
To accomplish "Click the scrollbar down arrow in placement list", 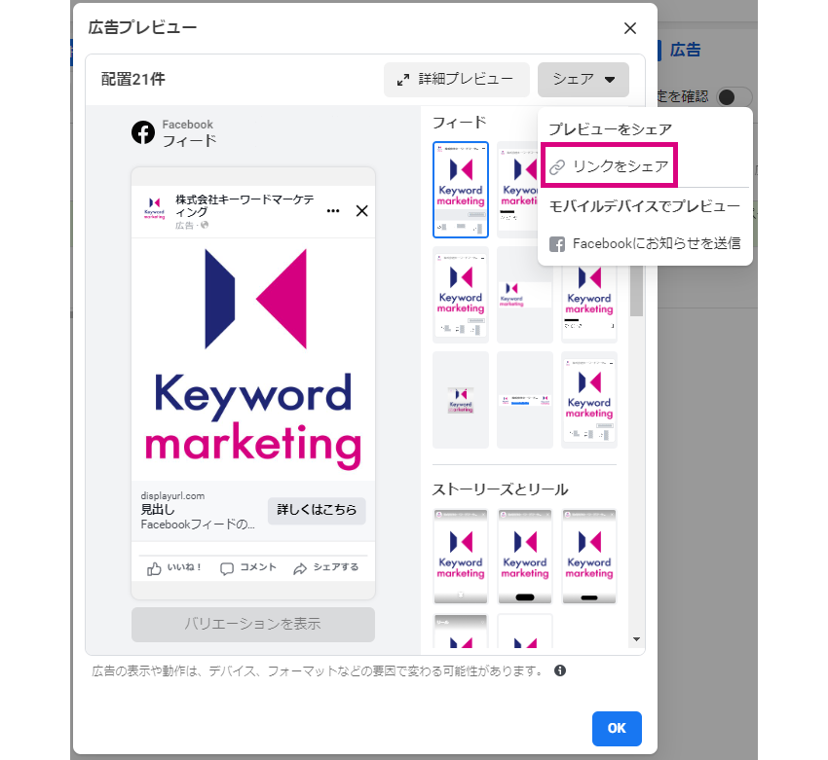I will tap(636, 639).
